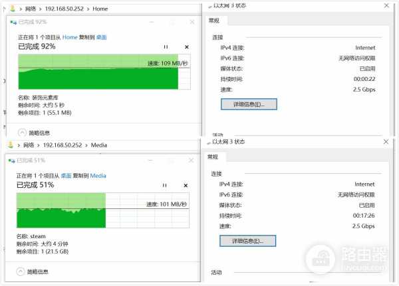Click remaining items 1 (55.1 MB)
Viewport: 399px width, 286px height.
click(x=57, y=113)
